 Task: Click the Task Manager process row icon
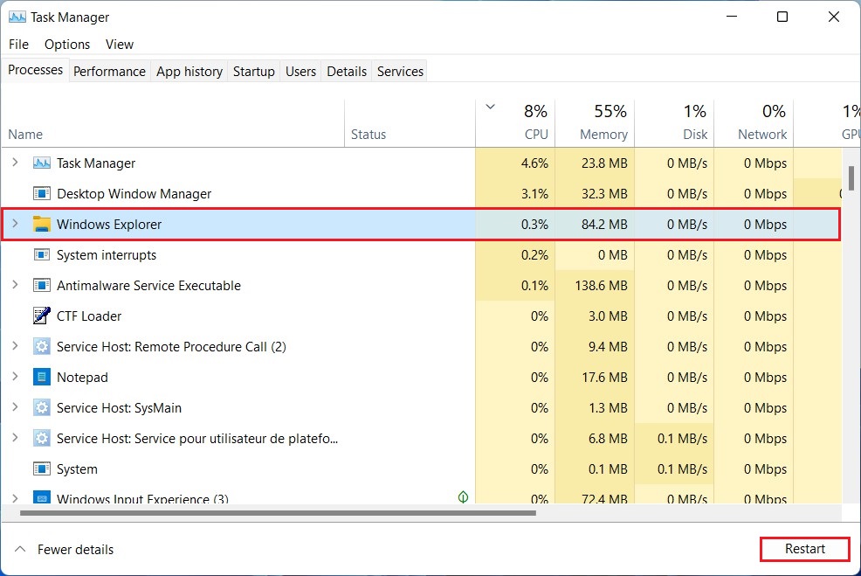42,163
